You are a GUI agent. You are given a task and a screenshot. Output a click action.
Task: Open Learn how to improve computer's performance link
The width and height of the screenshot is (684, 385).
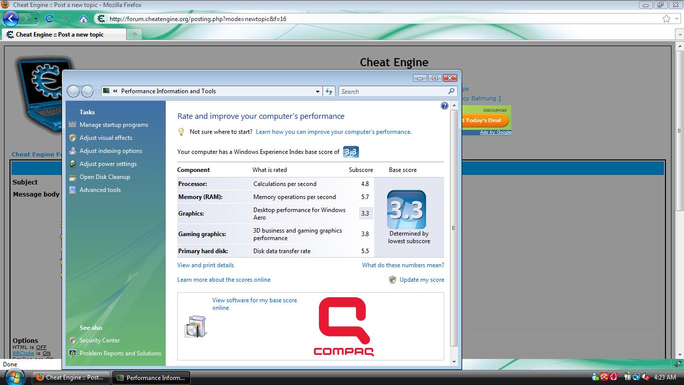tap(333, 132)
